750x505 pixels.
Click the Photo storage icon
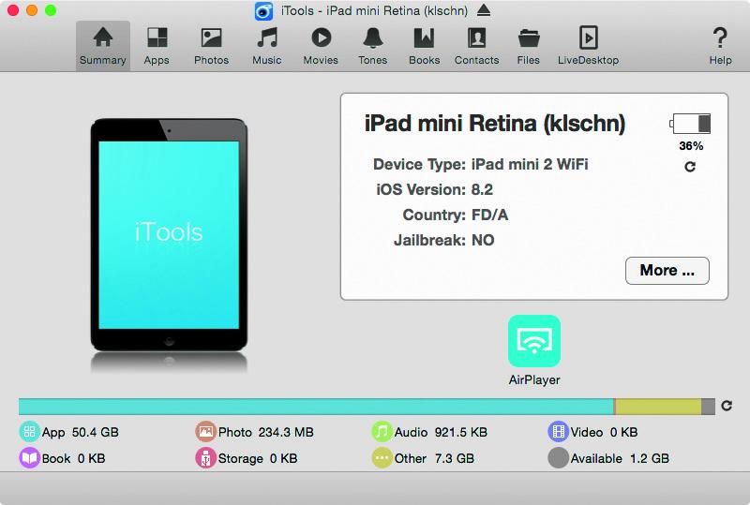click(205, 432)
